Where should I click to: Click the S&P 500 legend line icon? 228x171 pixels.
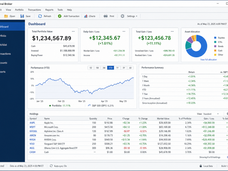[x=89, y=105]
